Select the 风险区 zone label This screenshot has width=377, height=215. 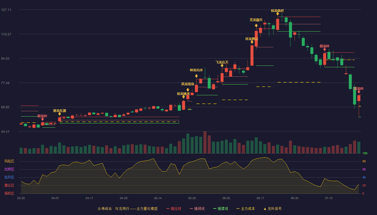[x=9, y=161]
